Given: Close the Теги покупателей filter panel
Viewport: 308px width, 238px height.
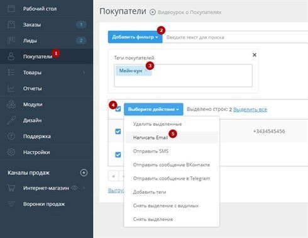Looking at the screenshot, I should [x=255, y=55].
